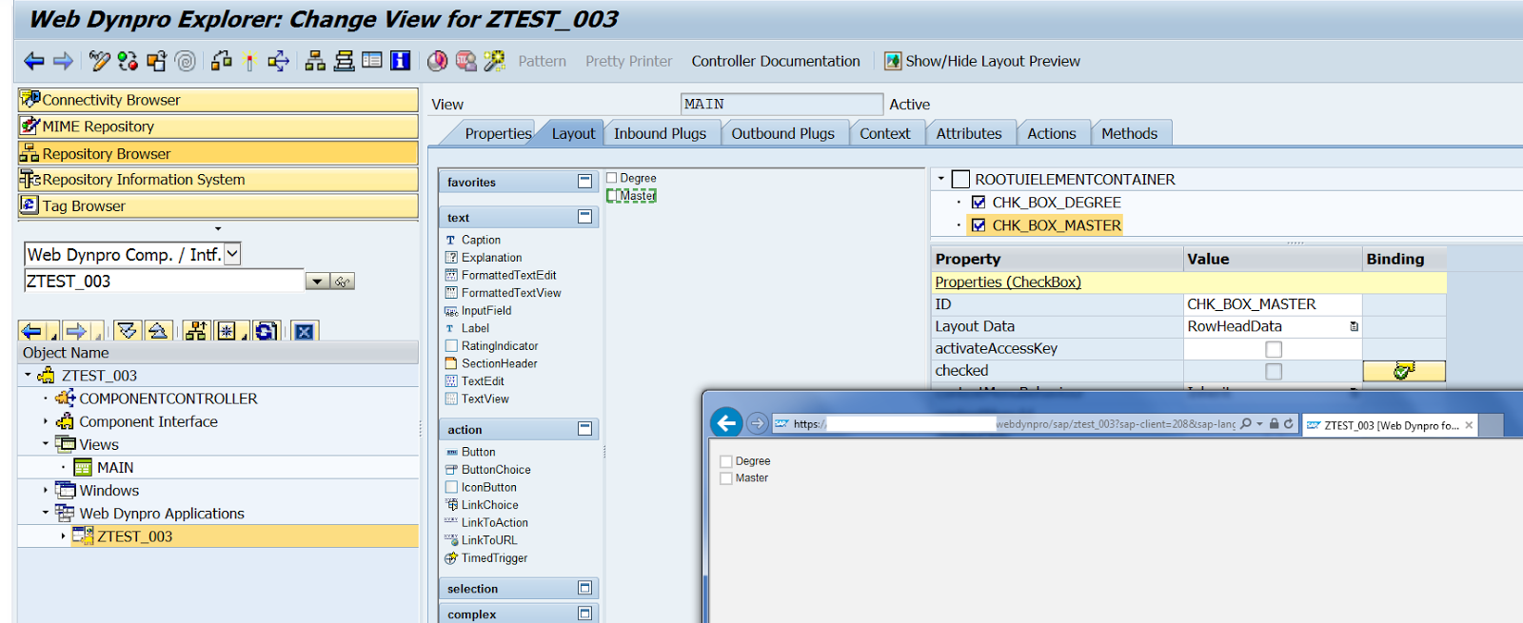
Task: Toggle the activateAccessKey checkbox
Action: coord(1274,349)
